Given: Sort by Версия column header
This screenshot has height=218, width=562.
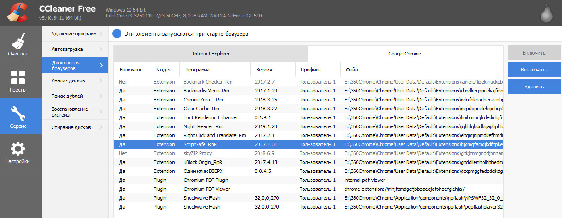Looking at the screenshot, I should click(x=273, y=70).
